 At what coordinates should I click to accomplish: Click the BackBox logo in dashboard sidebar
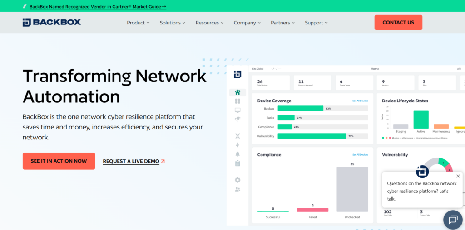click(237, 75)
